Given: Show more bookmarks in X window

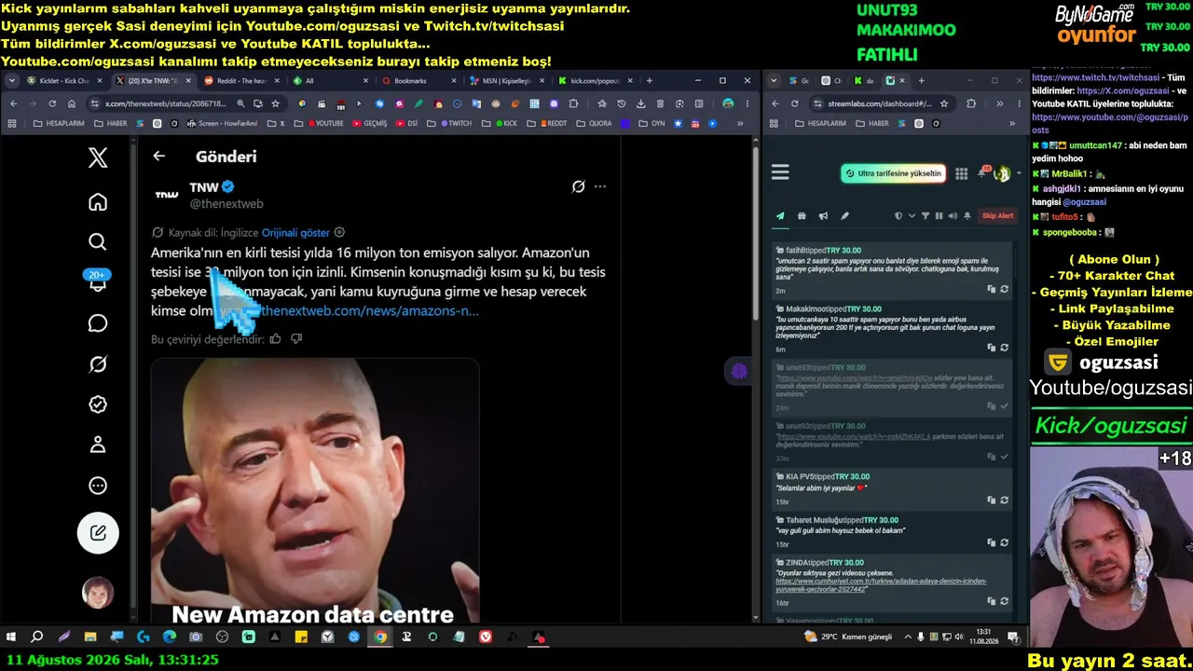Looking at the screenshot, I should coord(742,123).
